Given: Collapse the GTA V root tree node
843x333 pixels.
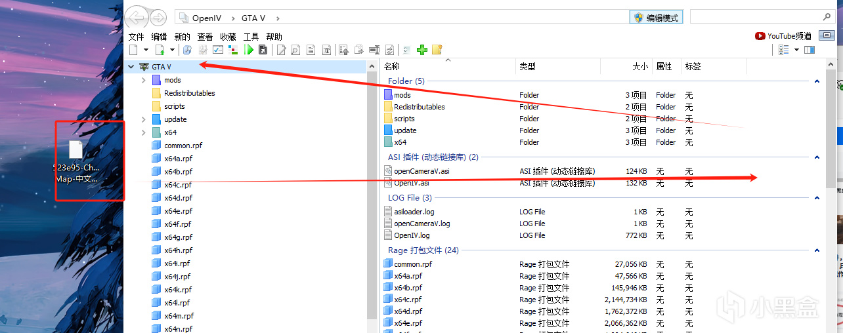Looking at the screenshot, I should pyautogui.click(x=131, y=67).
